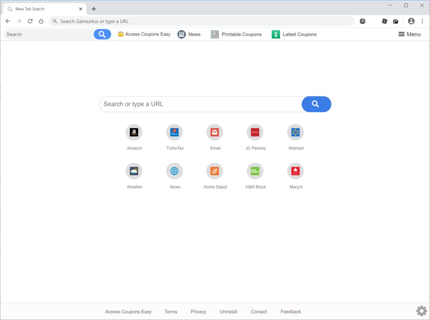Open the hamburger Menu
430x320 pixels.
[409, 34]
